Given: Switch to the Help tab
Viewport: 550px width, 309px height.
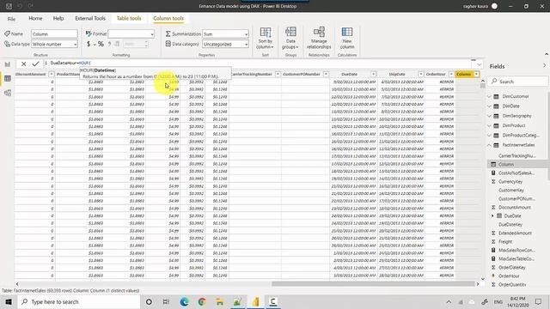Looking at the screenshot, I should coord(58,18).
